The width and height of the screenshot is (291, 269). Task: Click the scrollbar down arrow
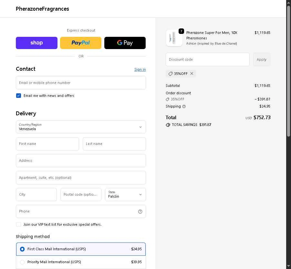click(x=288, y=266)
